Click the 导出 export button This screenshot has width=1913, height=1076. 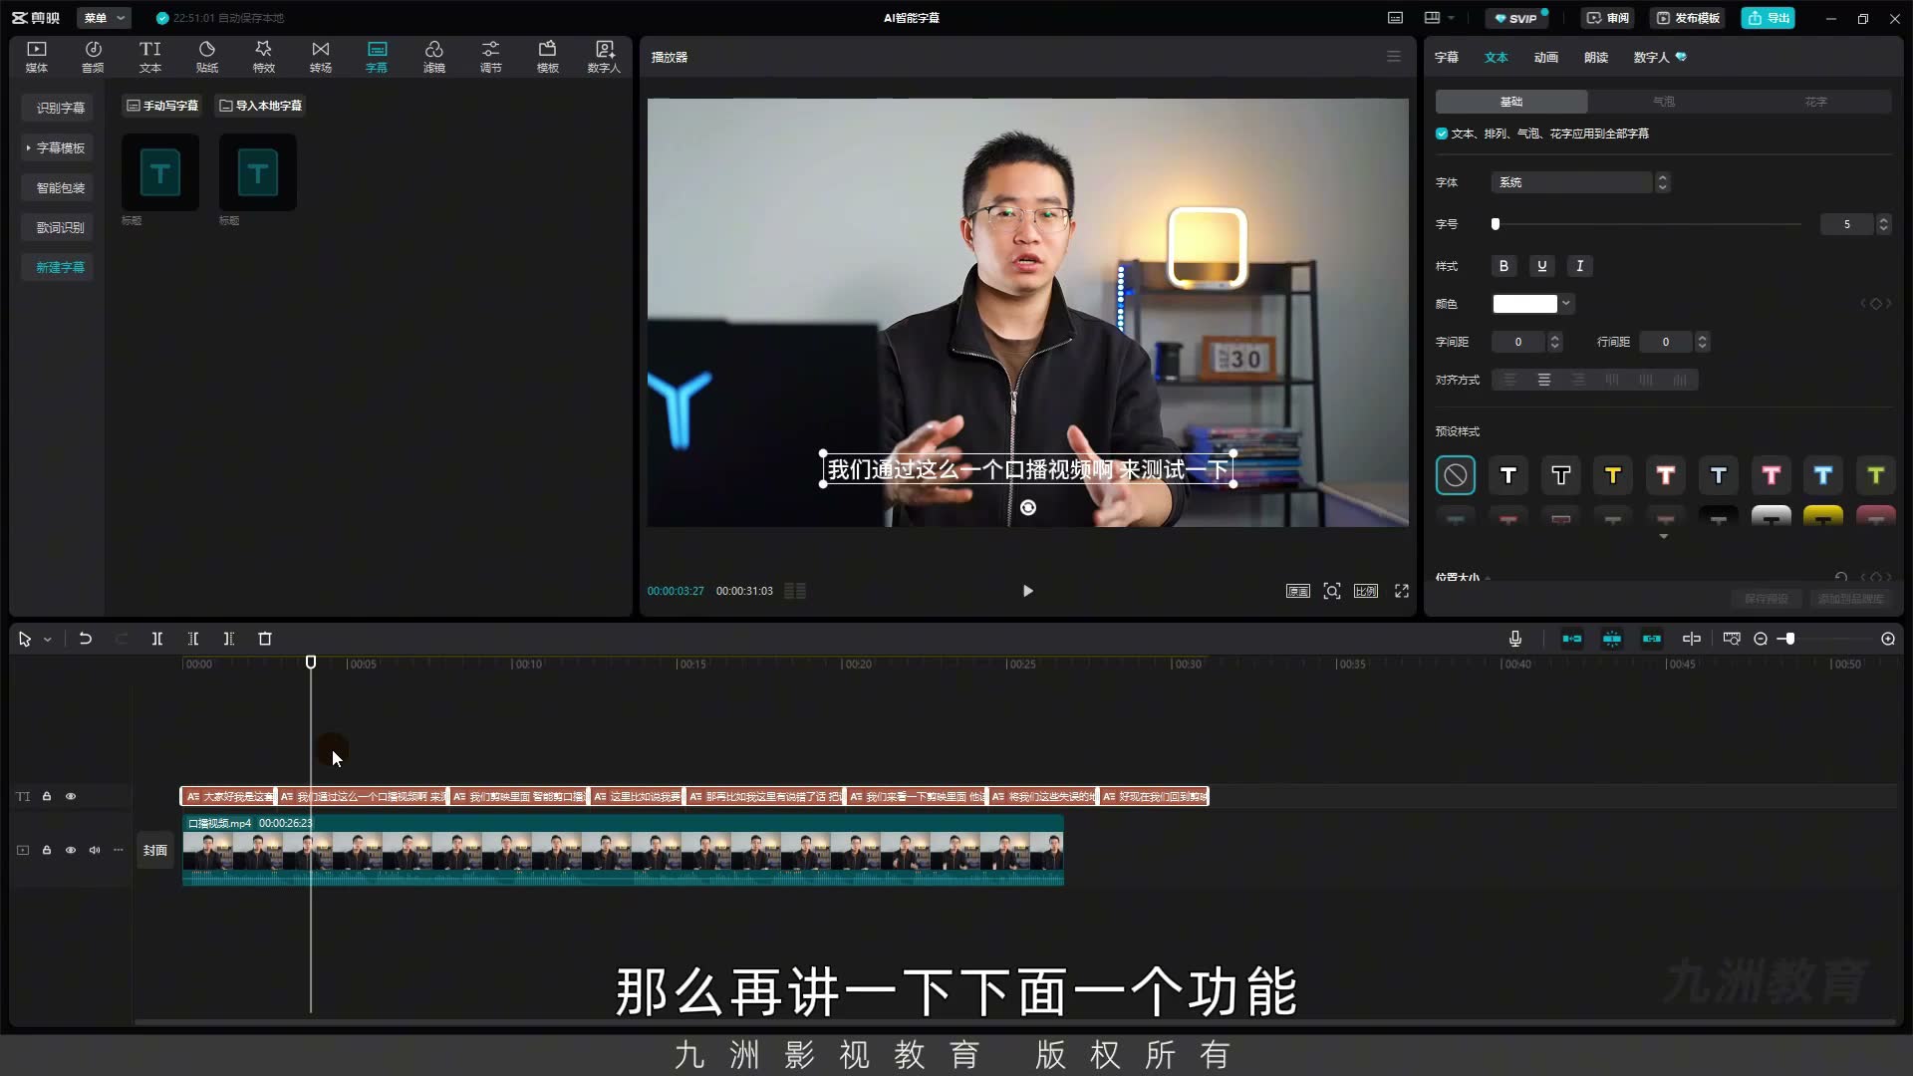point(1769,18)
